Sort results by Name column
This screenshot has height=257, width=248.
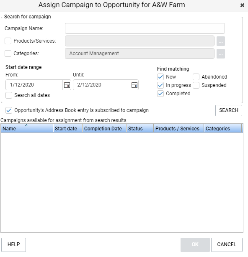pos(27,128)
